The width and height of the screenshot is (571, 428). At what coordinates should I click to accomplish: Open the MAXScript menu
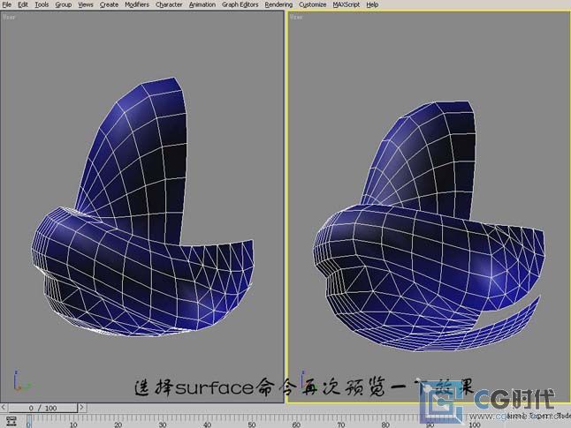pyautogui.click(x=347, y=4)
